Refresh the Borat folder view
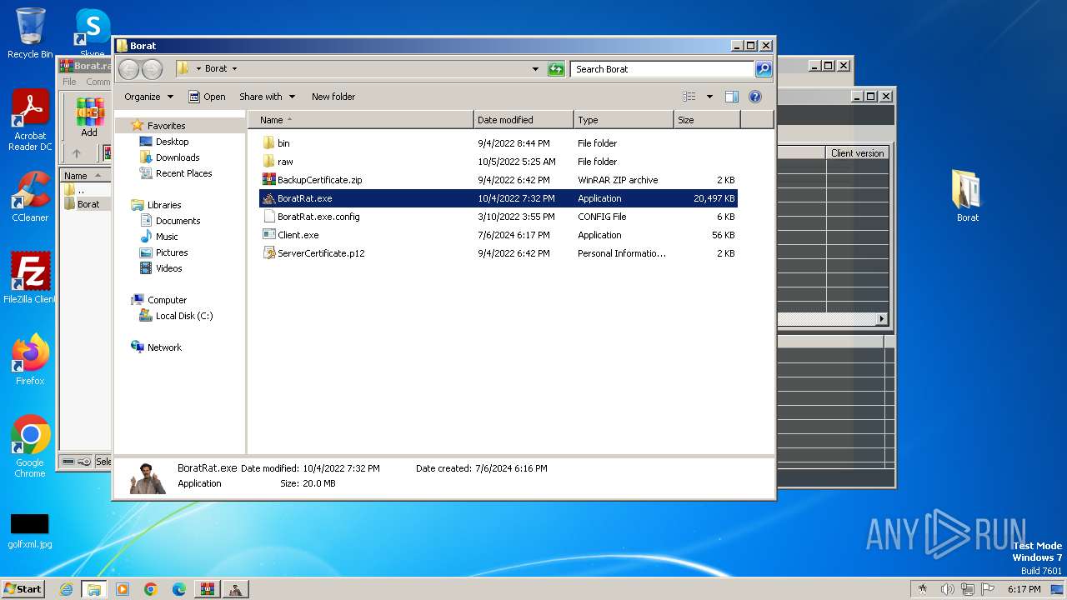Screen dimensions: 1067x600 556,69
